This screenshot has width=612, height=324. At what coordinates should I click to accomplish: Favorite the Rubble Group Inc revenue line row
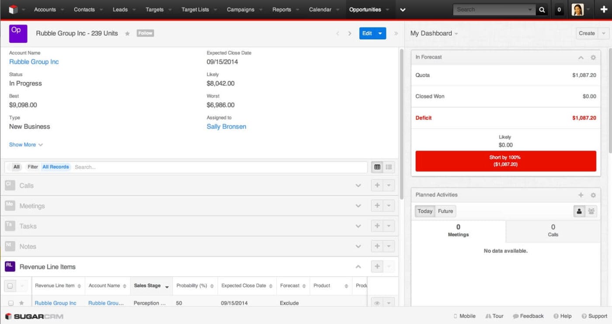tap(21, 303)
